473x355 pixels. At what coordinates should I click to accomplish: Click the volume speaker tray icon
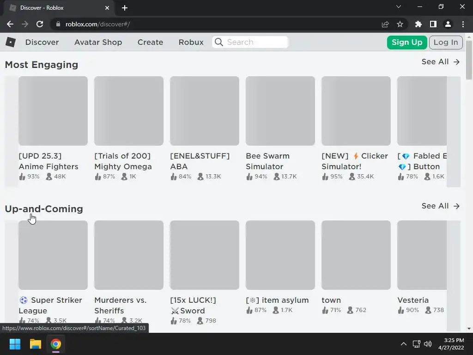click(427, 344)
